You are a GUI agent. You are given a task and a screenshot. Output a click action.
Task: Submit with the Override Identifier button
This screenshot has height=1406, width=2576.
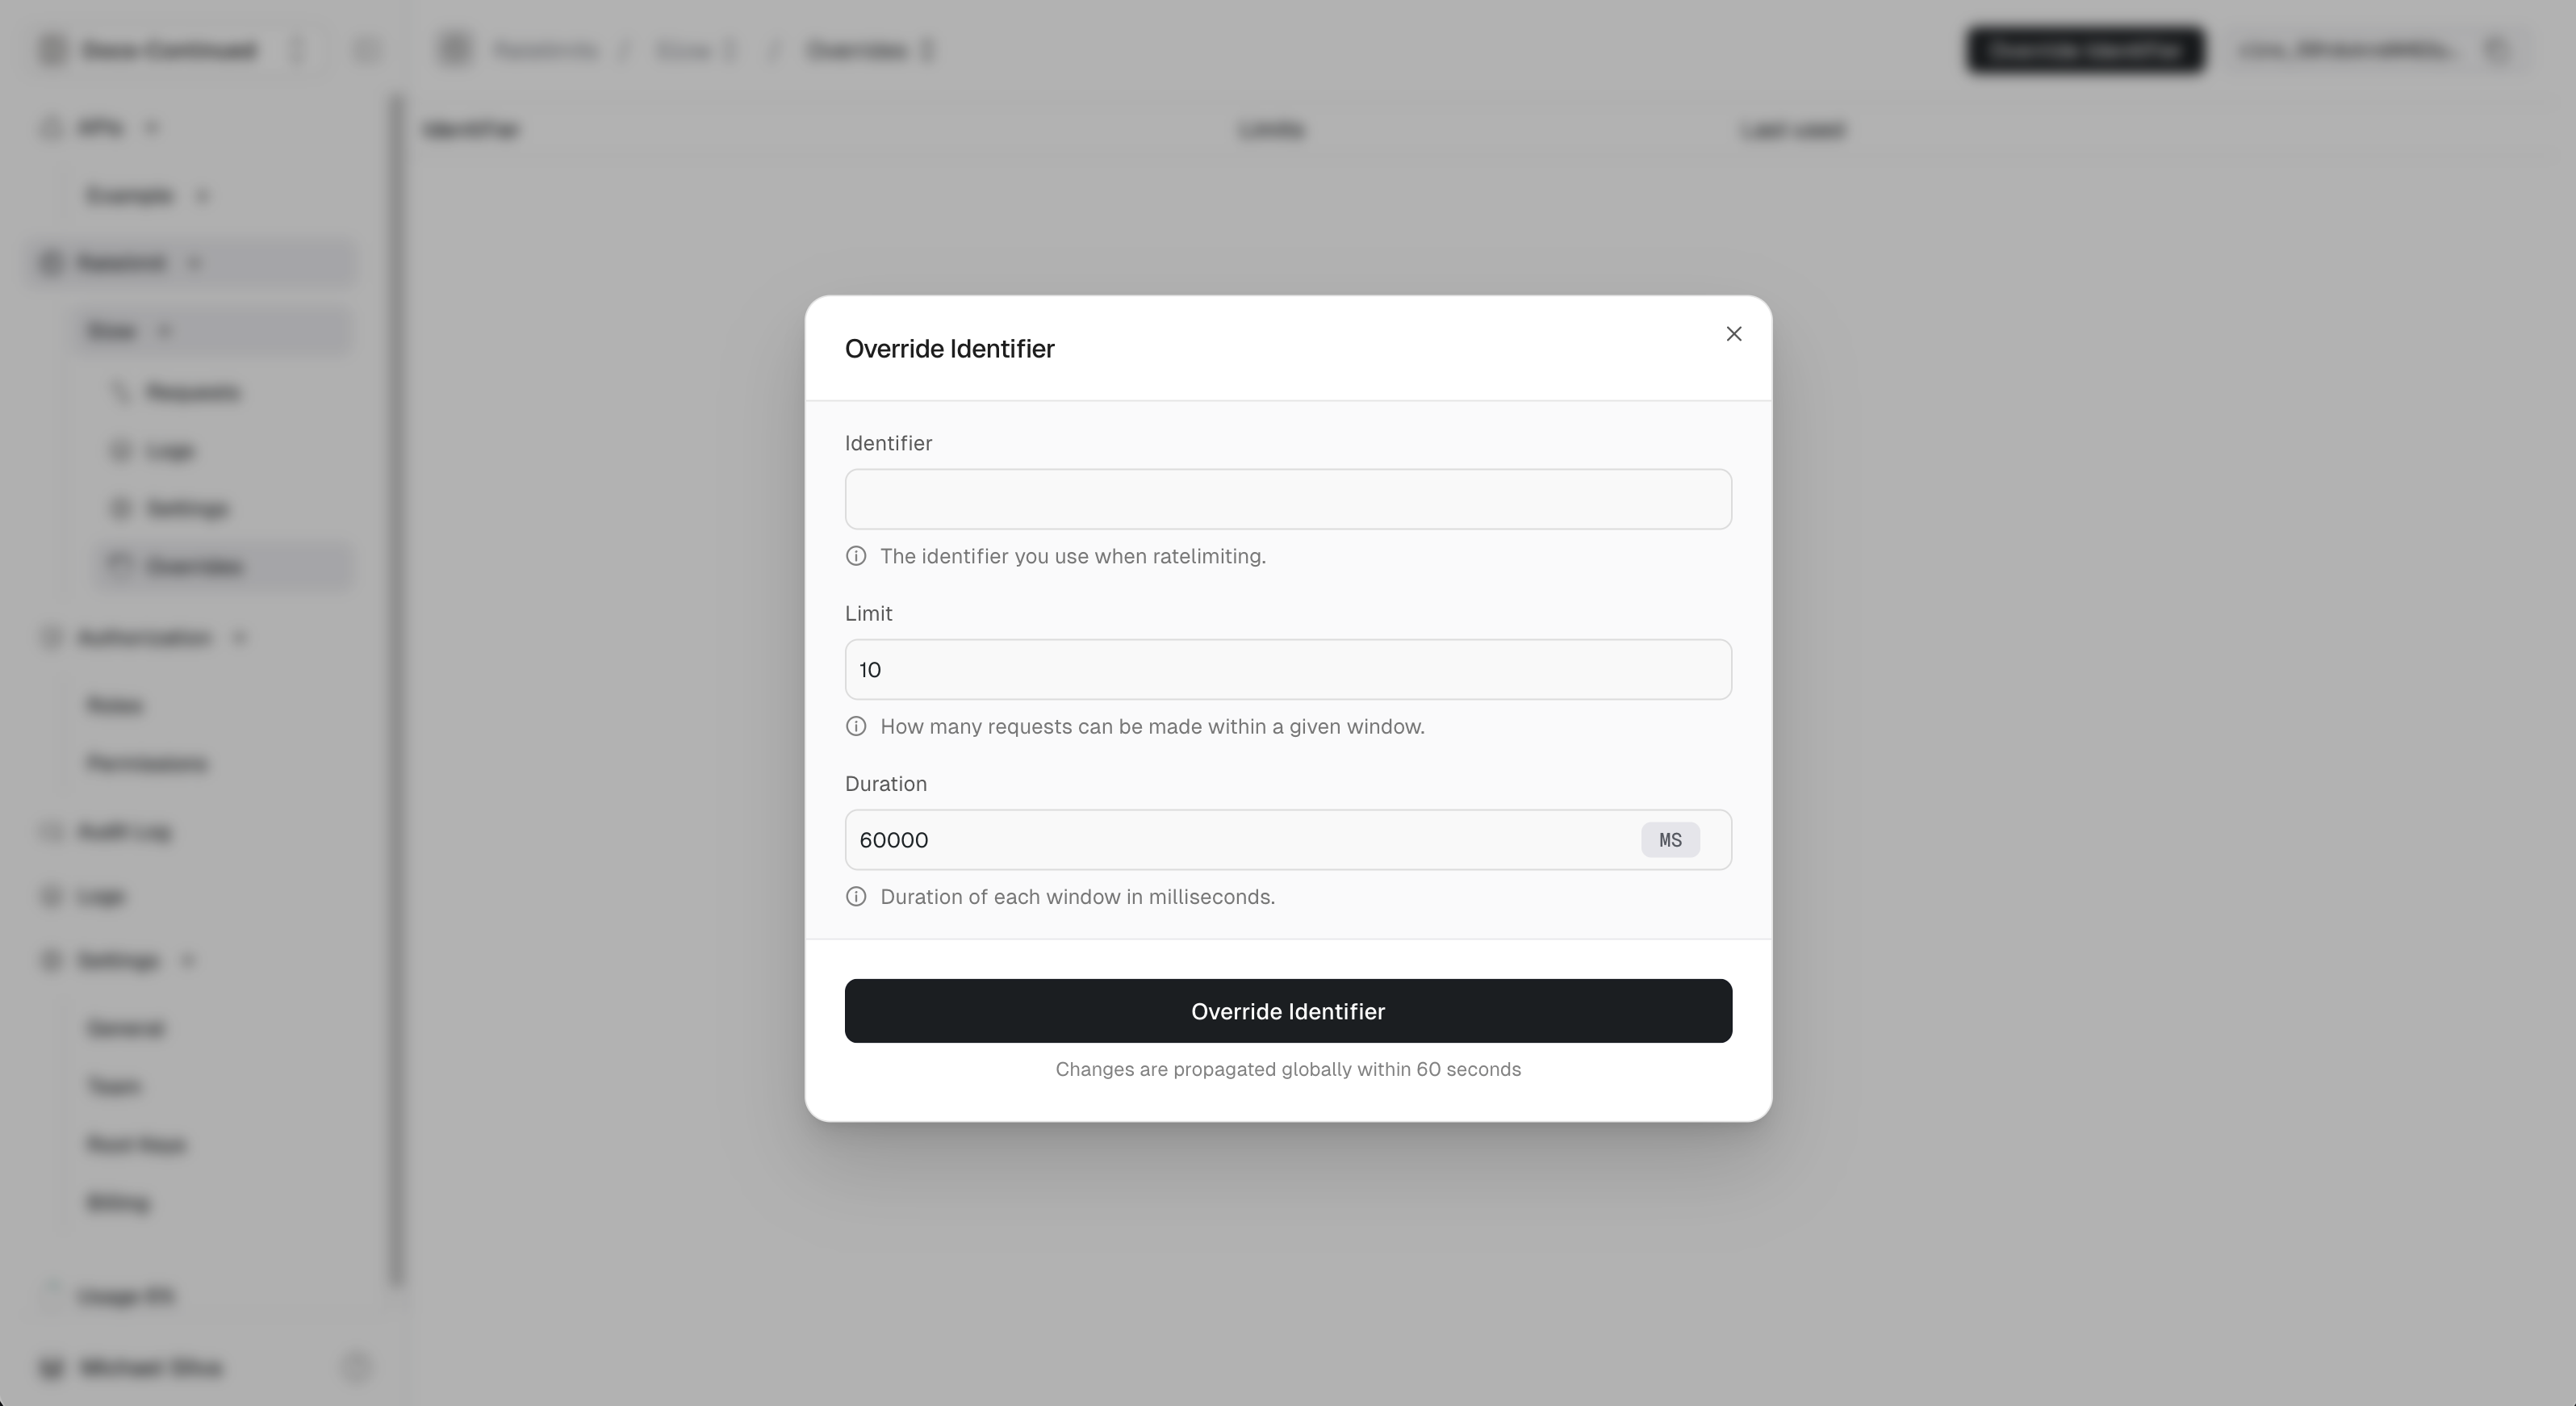click(1288, 1011)
